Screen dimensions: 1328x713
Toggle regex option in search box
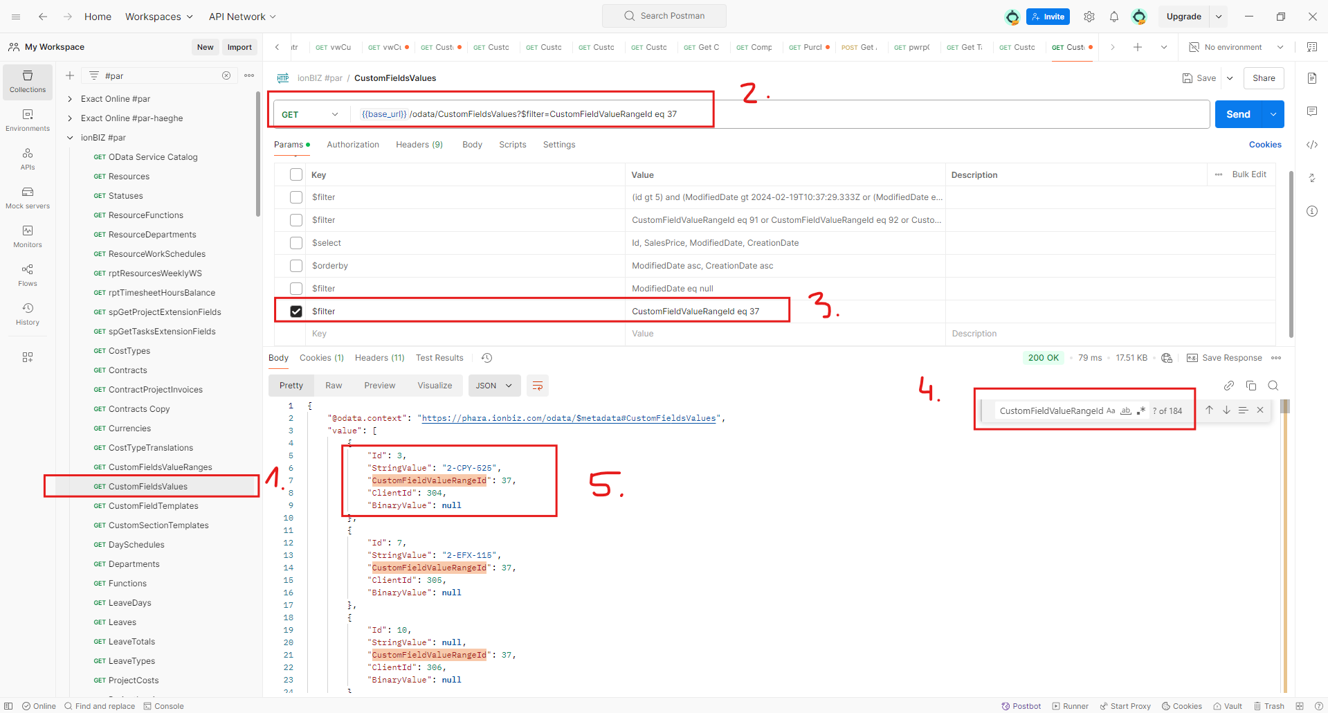(x=1141, y=410)
